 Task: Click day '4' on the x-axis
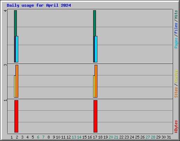(27, 137)
